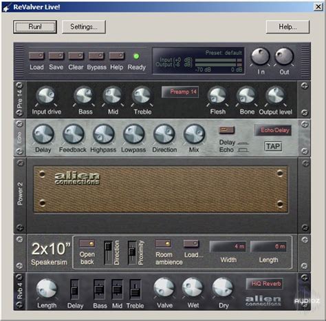
Task: Click the Proximity slider in Speakersim
Action: (132, 252)
